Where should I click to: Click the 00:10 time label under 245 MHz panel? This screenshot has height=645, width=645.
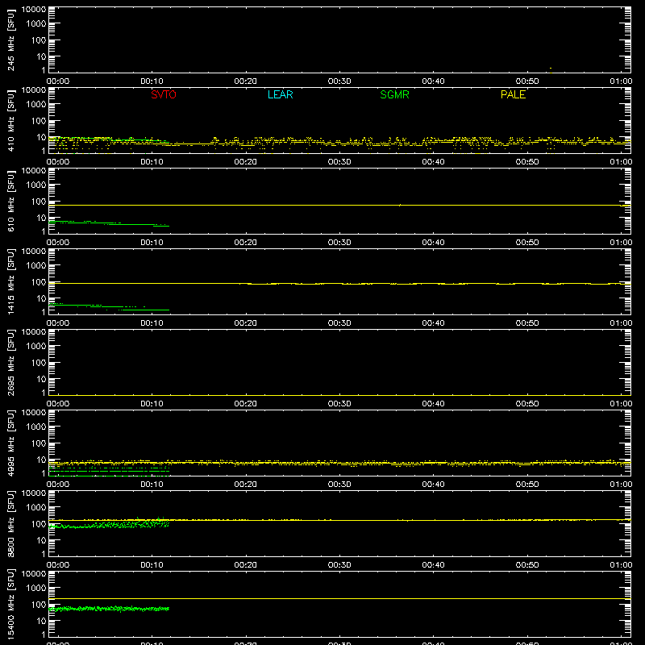152,81
